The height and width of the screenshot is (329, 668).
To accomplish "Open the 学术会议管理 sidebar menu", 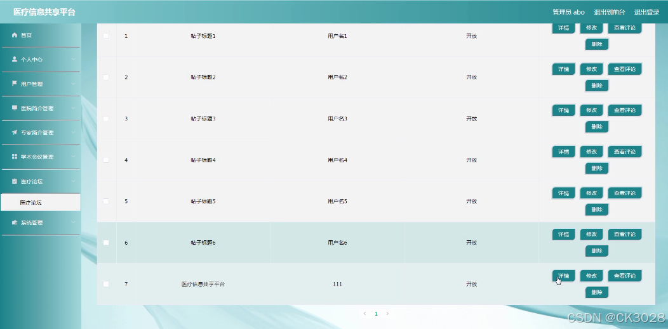I will 40,157.
